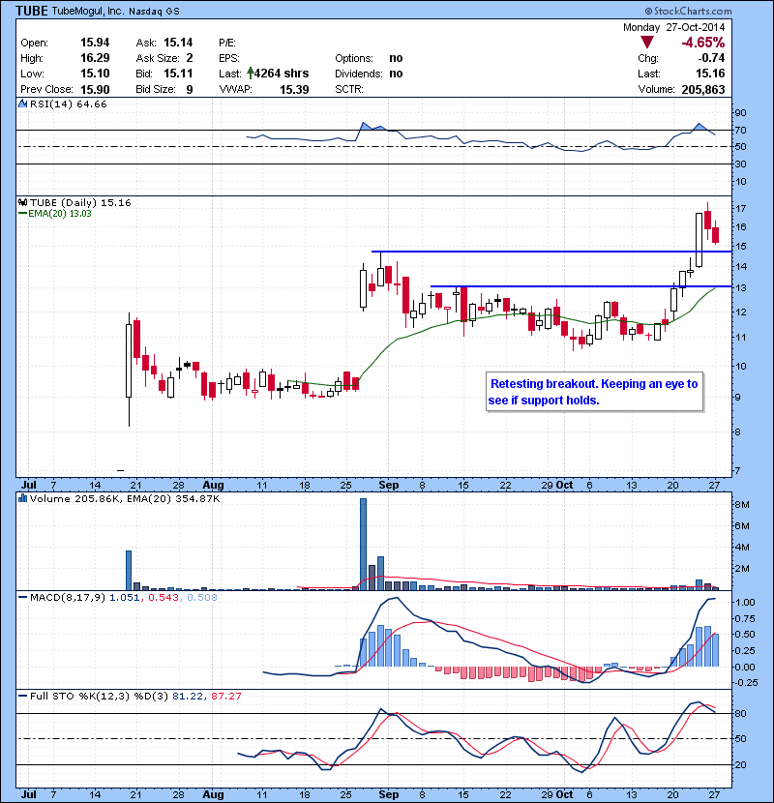Click the -4.65% percent change value
774x803 pixels.
(x=703, y=44)
